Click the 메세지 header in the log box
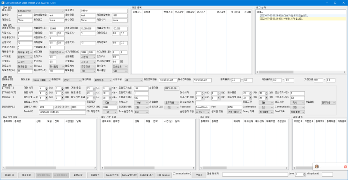 tap(259, 12)
